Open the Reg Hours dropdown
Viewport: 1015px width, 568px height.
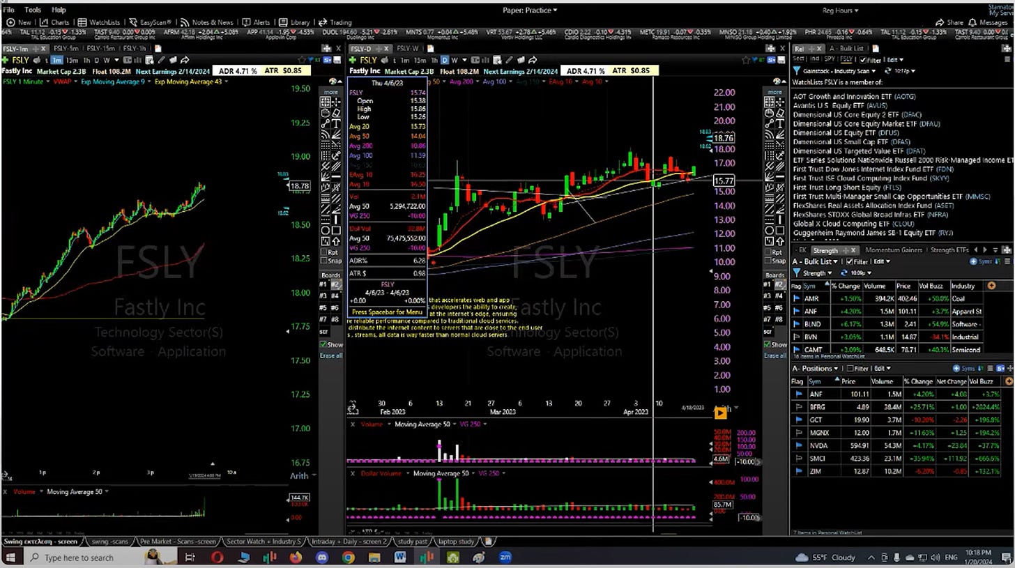click(x=840, y=10)
